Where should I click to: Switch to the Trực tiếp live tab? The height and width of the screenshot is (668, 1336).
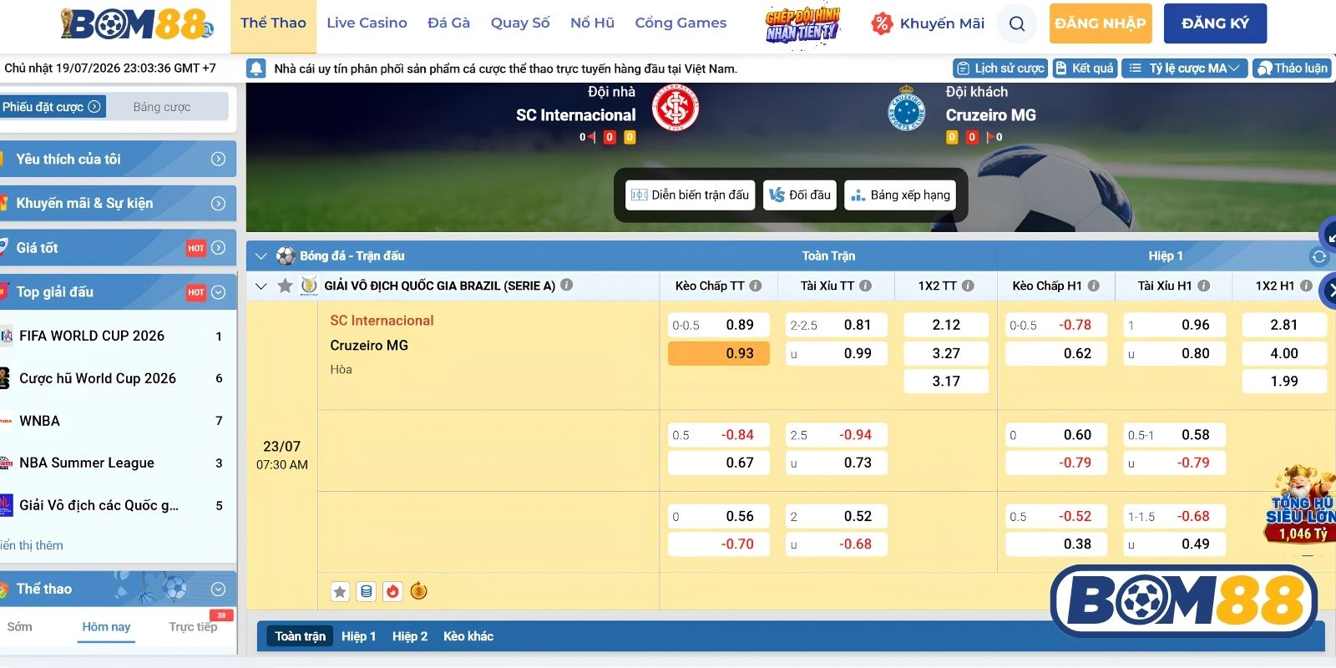[x=193, y=626]
